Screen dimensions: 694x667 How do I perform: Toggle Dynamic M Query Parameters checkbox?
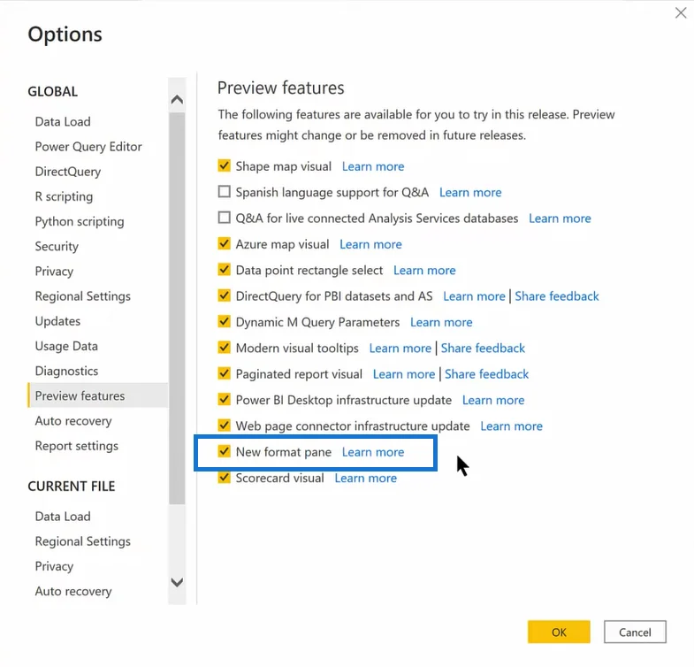point(224,321)
